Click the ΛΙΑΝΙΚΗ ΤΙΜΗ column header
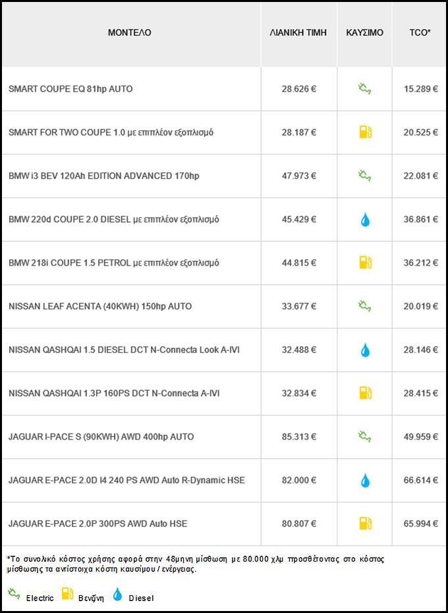The image size is (448, 613). click(x=298, y=33)
